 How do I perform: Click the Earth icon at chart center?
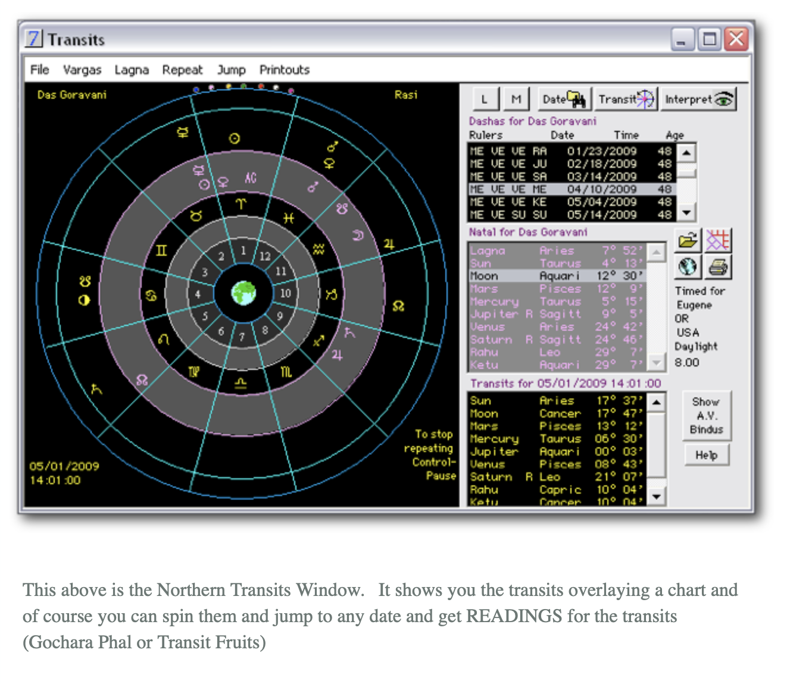coord(243,293)
